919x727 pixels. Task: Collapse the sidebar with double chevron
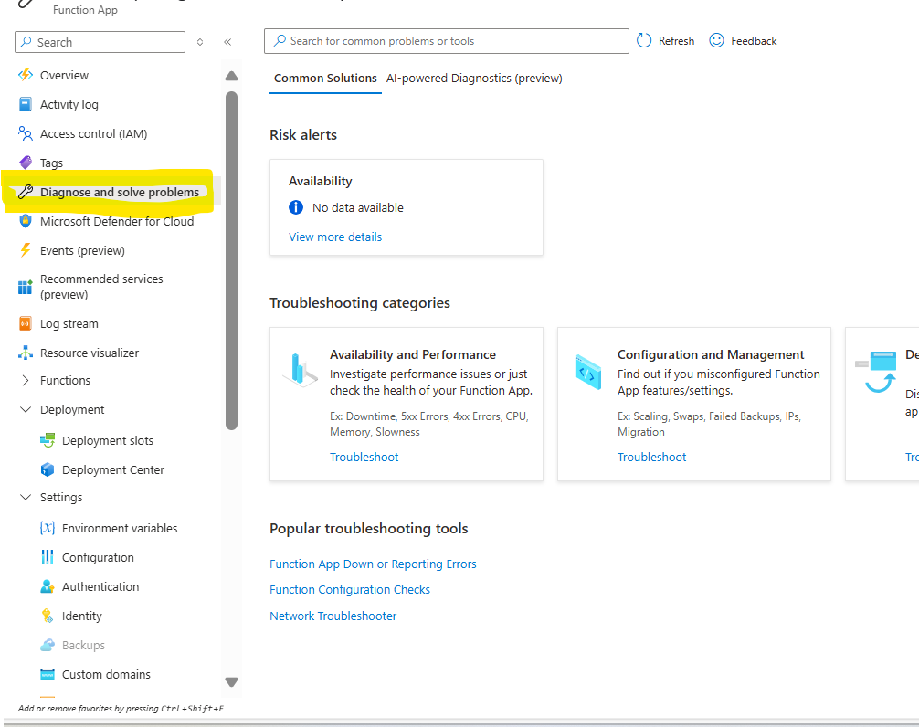pyautogui.click(x=227, y=42)
